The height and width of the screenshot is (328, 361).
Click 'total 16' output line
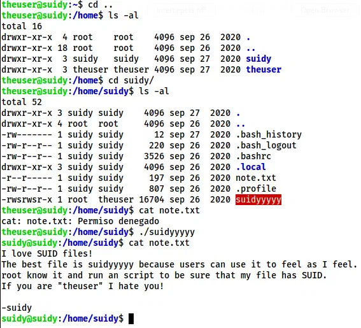[22, 26]
